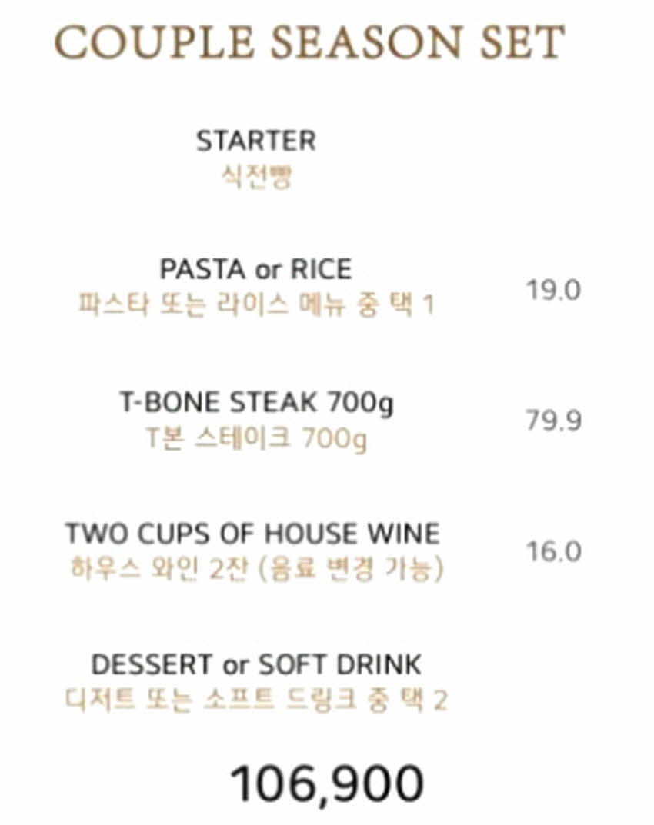Click the COUPLE SEASON SET title
654x825 pixels.
tap(309, 42)
